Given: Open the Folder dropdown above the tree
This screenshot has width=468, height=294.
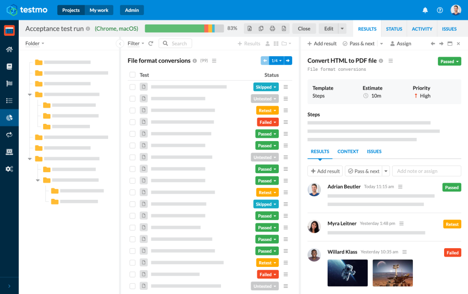Looking at the screenshot, I should click(x=35, y=44).
